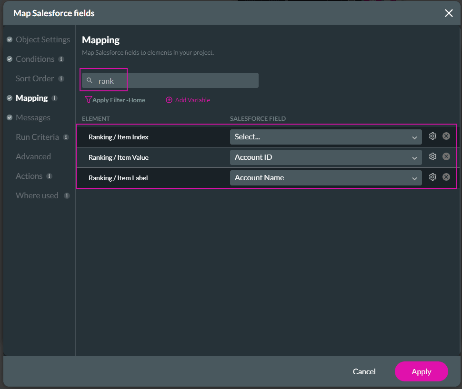Image resolution: width=462 pixels, height=389 pixels.
Task: Open settings gear for Ranking / Item Value
Action: [x=432, y=156]
